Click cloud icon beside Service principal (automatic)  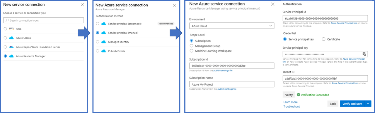point(103,24)
